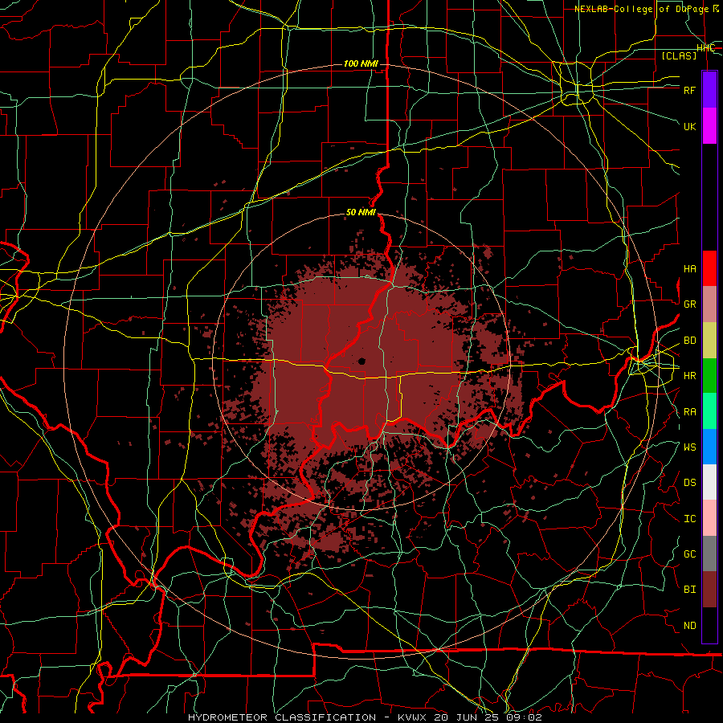Click the light pink IC legend swatch
Image resolution: width=723 pixels, height=723 pixels.
click(x=709, y=518)
